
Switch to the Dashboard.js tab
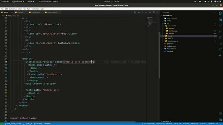(36, 12)
